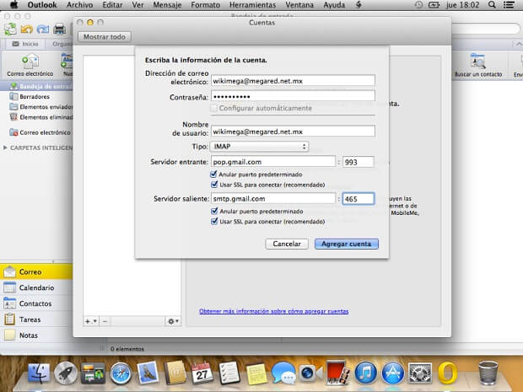The image size is (523, 392).
Task: Toggle incoming Anular puerto predeterminado checkbox
Action: pos(214,174)
